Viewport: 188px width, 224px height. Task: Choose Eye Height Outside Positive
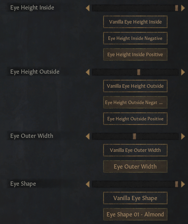tap(135, 118)
